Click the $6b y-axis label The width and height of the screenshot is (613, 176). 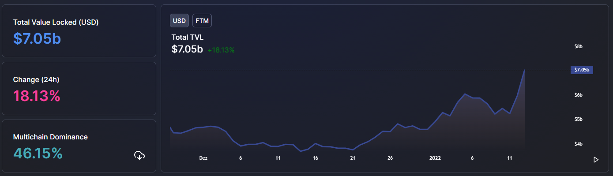(579, 95)
